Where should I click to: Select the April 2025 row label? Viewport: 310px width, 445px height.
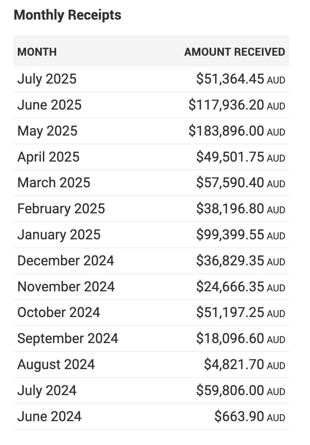tap(48, 157)
